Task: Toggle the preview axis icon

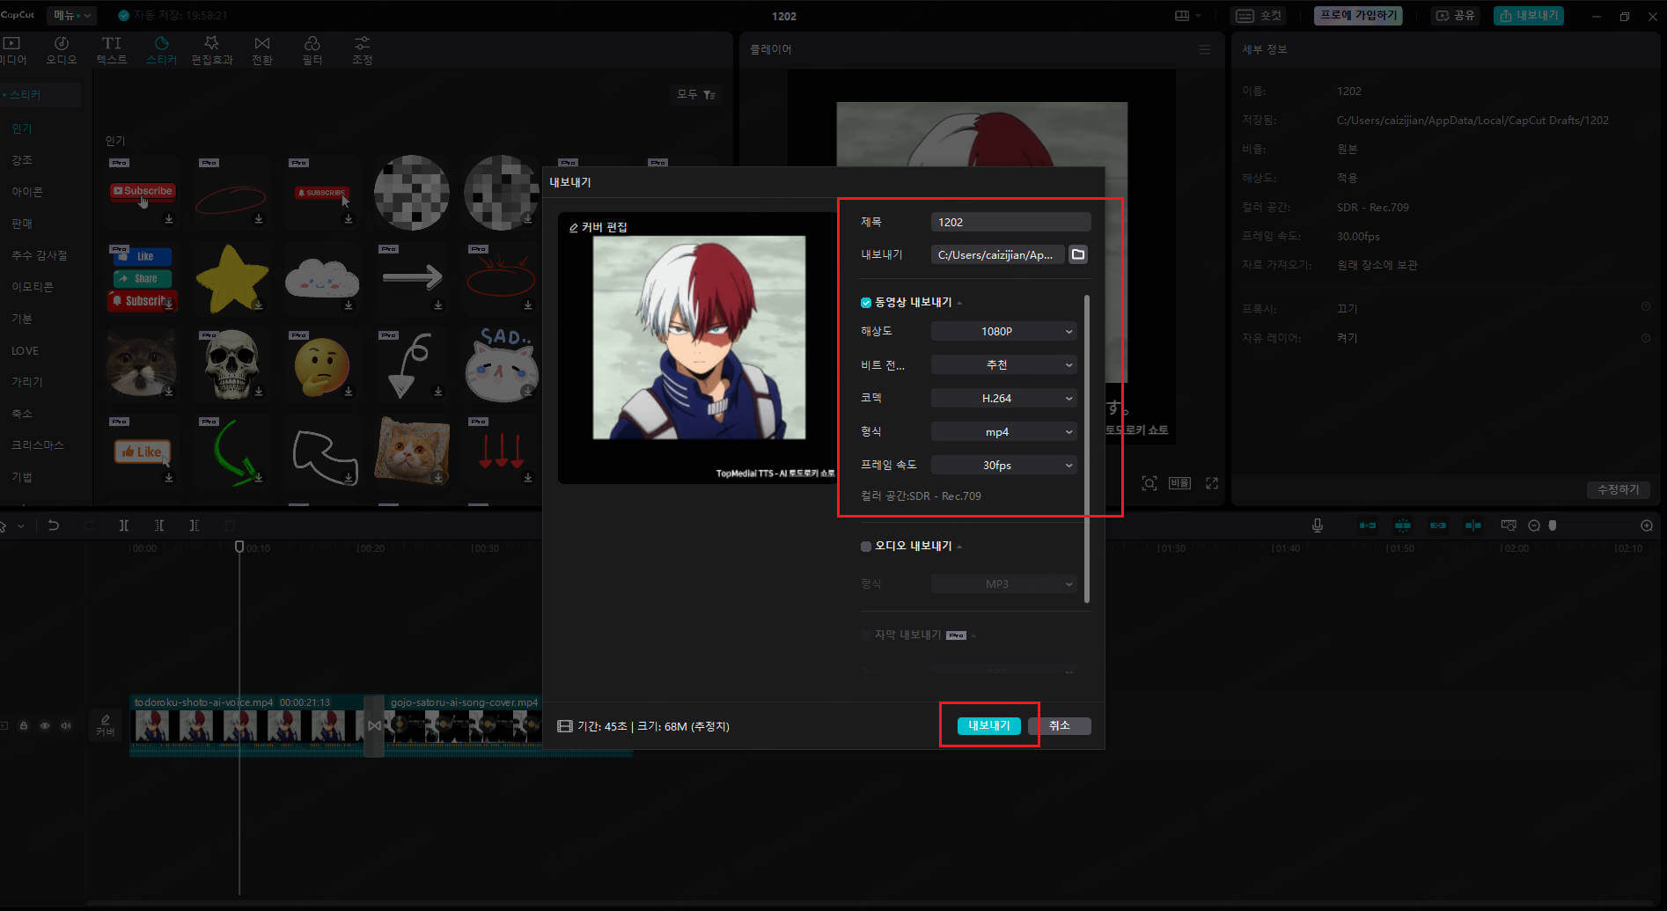Action: 1473,525
